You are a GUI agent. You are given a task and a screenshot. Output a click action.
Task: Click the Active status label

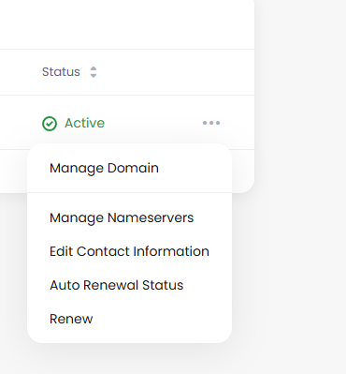[84, 123]
